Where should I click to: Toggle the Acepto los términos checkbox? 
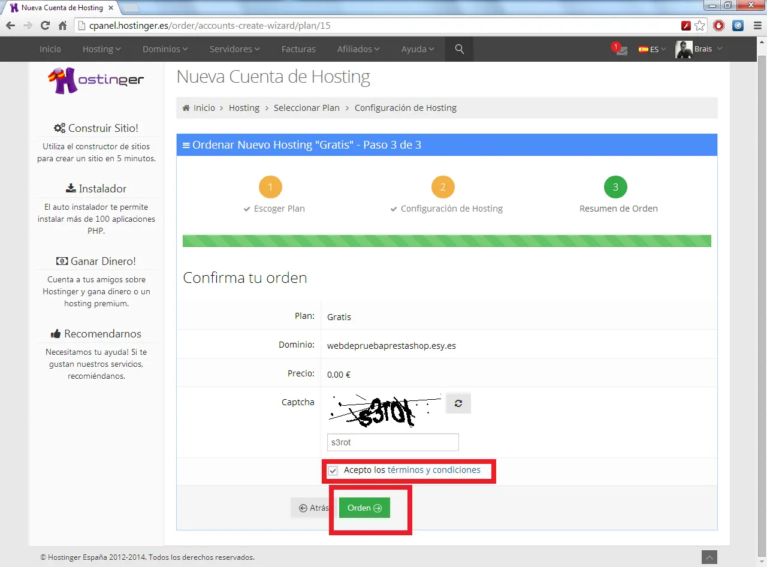pos(333,471)
